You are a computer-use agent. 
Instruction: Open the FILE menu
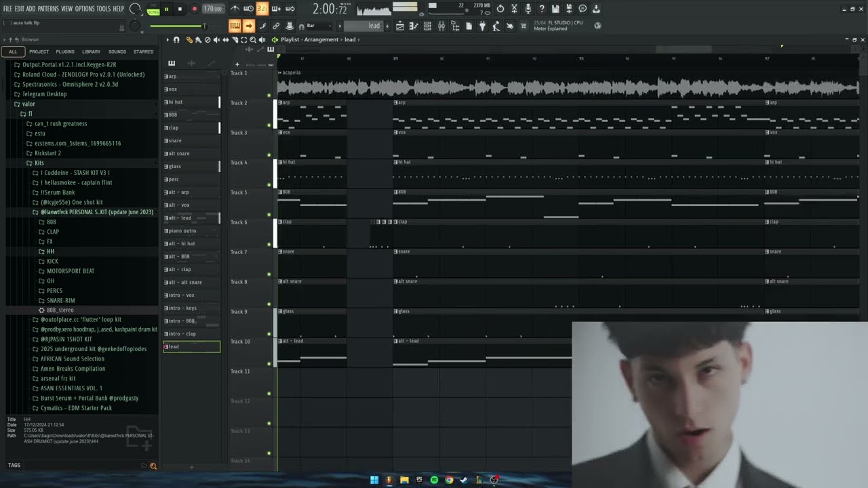[7, 9]
